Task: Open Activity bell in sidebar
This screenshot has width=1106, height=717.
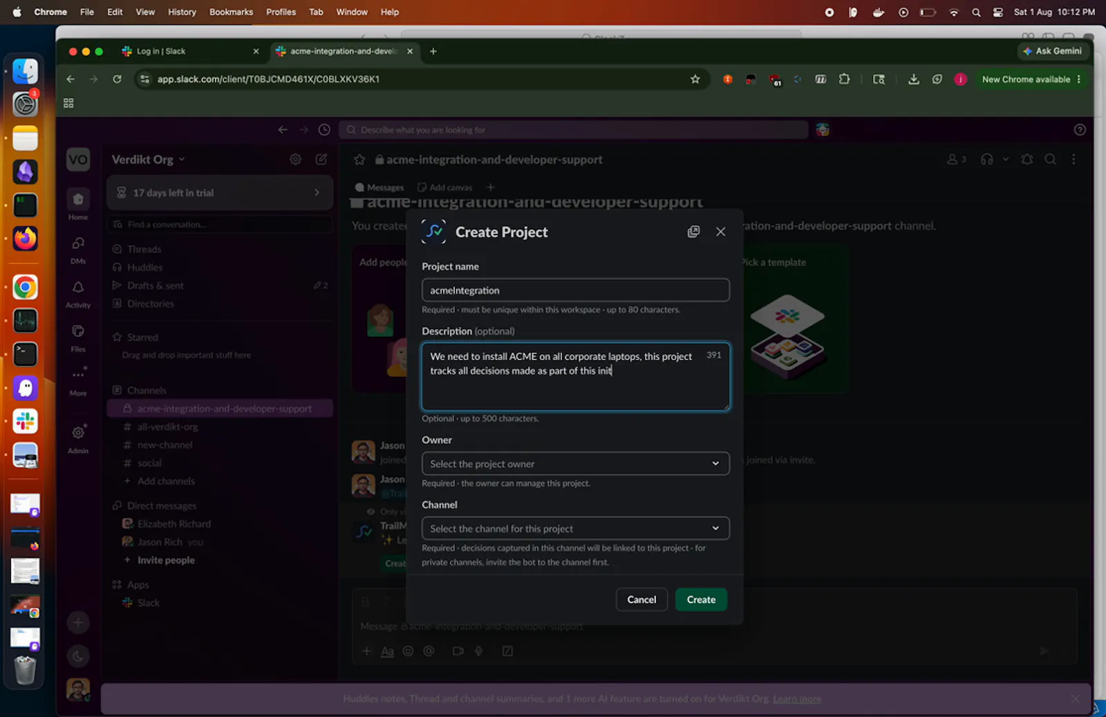Action: click(78, 293)
